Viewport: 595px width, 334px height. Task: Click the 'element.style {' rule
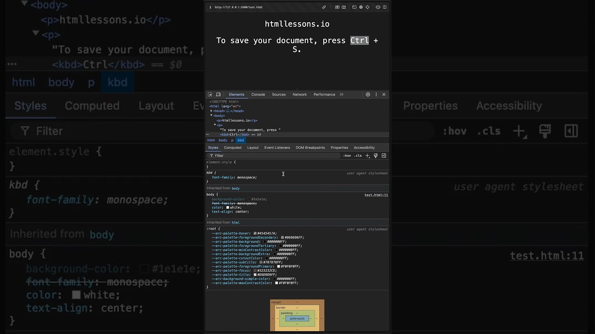coord(221,162)
